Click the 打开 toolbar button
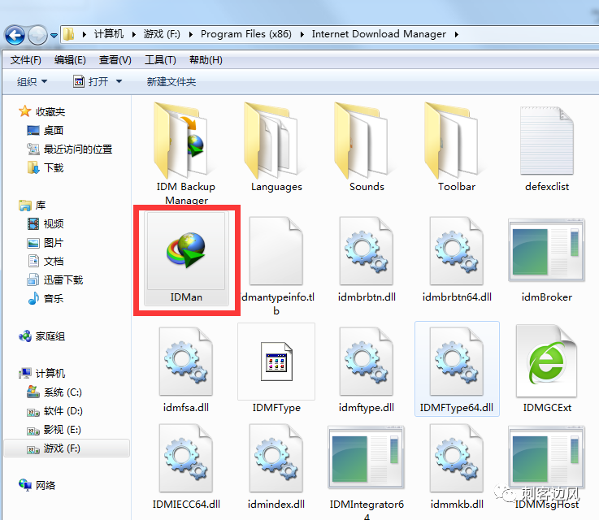 point(91,82)
